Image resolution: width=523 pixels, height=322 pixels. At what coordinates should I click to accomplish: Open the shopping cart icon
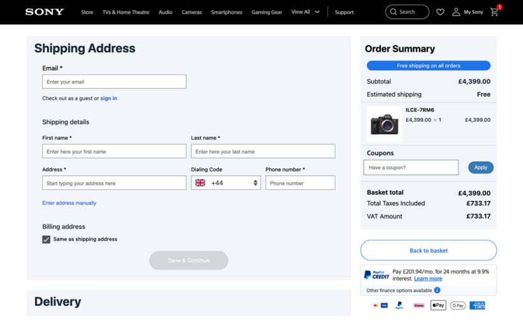[x=494, y=12]
